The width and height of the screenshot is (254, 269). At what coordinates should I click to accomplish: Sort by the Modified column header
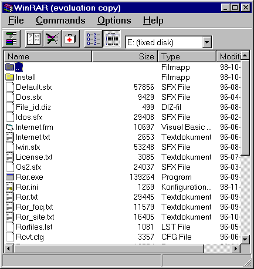click(229, 56)
